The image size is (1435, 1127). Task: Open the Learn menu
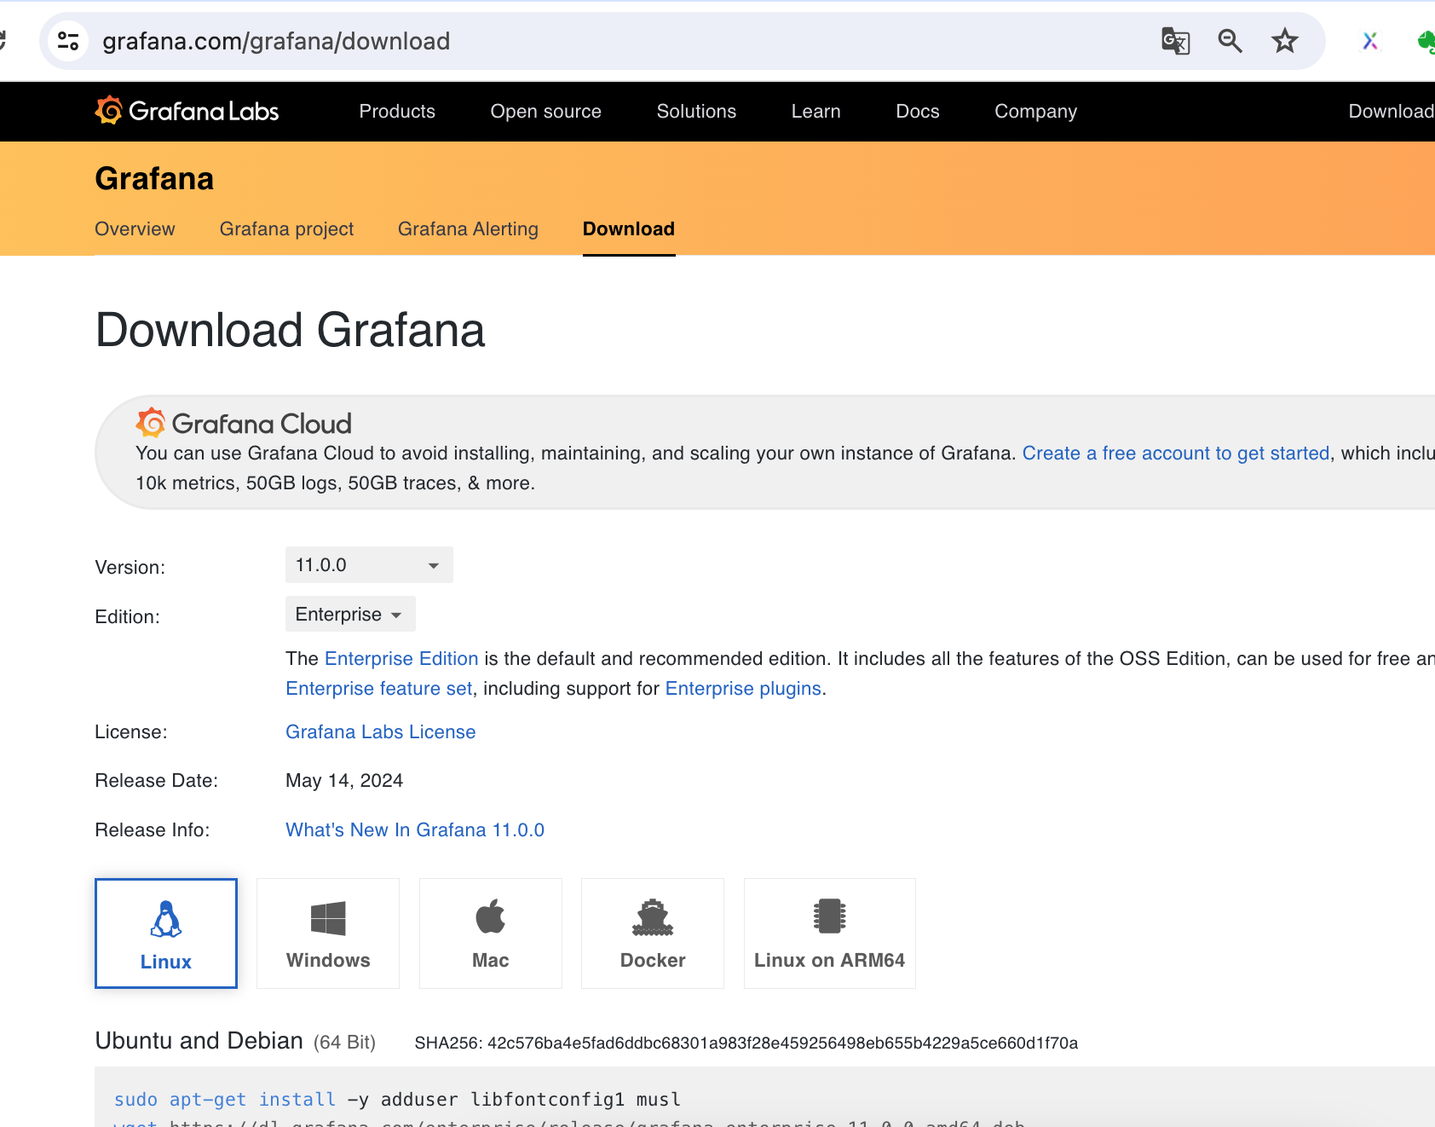[815, 112]
